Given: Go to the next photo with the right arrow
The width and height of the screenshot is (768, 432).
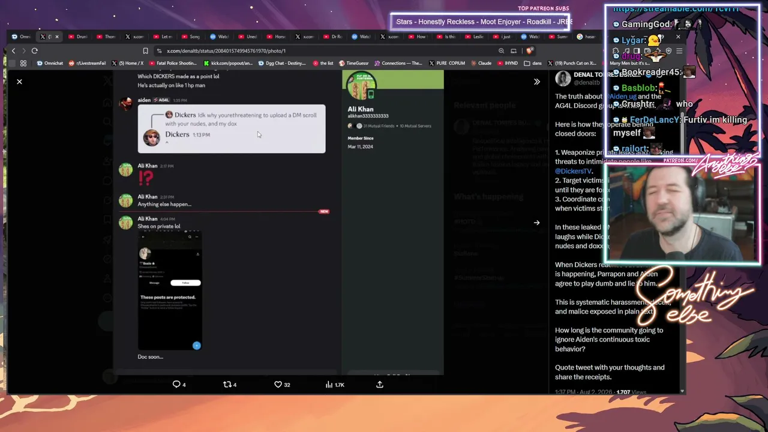Looking at the screenshot, I should (x=537, y=223).
